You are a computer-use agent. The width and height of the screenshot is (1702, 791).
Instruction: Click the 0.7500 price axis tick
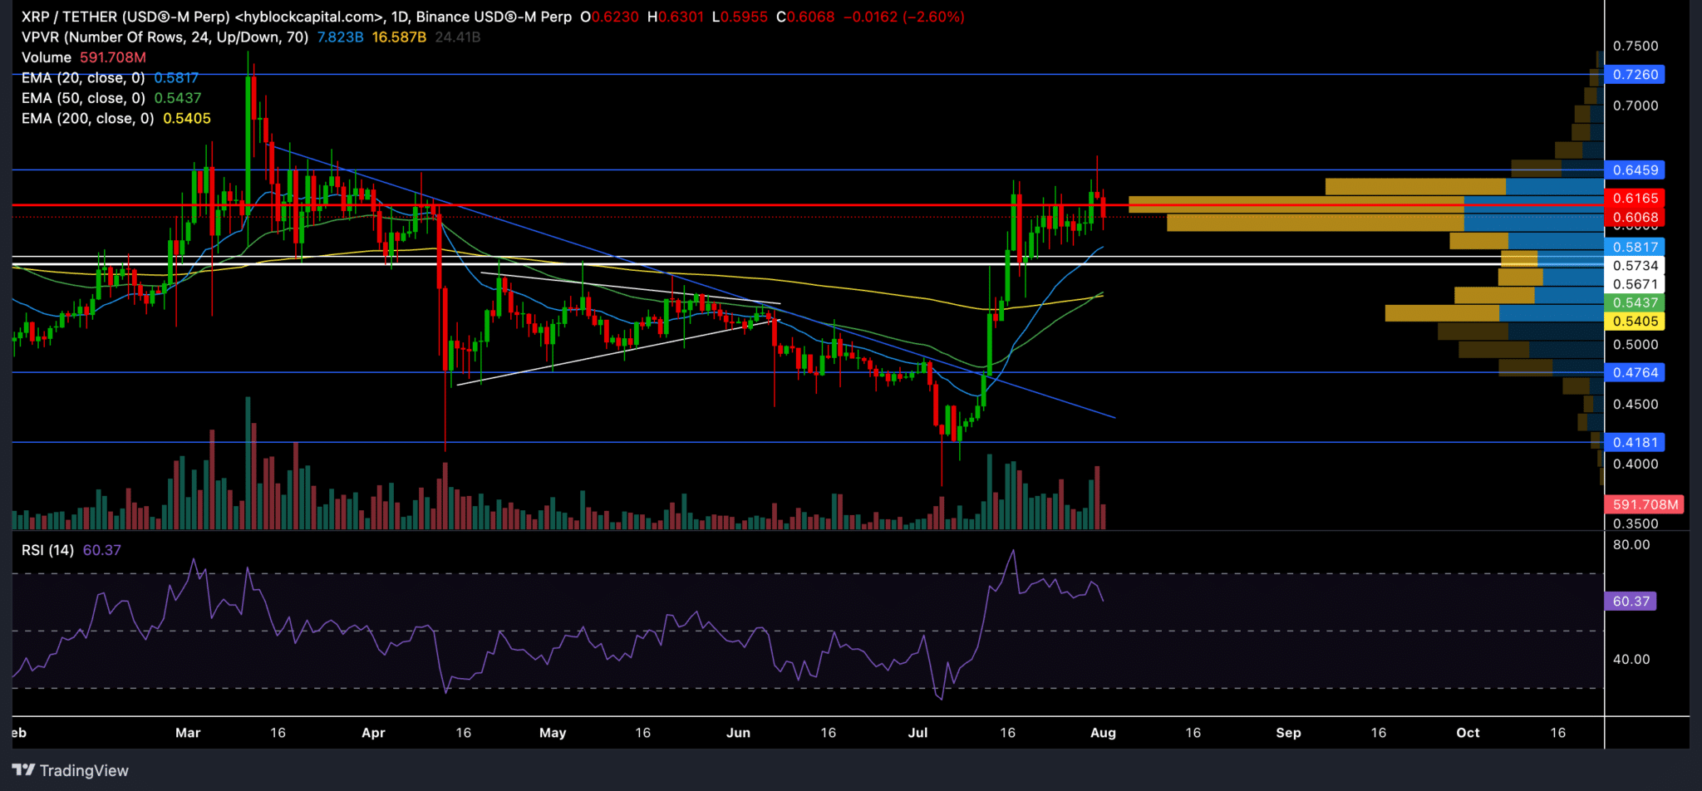point(1635,46)
